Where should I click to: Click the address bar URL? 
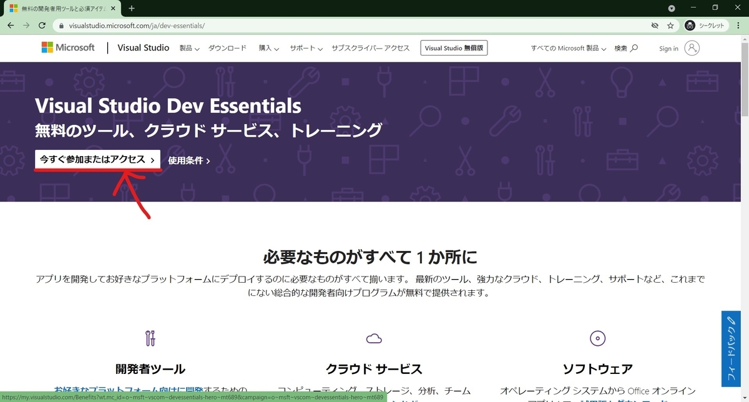pos(136,26)
